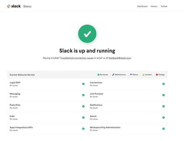
Task: Click the Connections green check icon
Action: (164, 84)
